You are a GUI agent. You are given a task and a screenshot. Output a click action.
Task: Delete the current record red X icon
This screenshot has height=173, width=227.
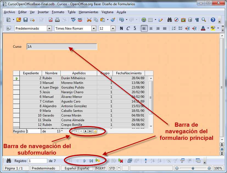pos(121,161)
